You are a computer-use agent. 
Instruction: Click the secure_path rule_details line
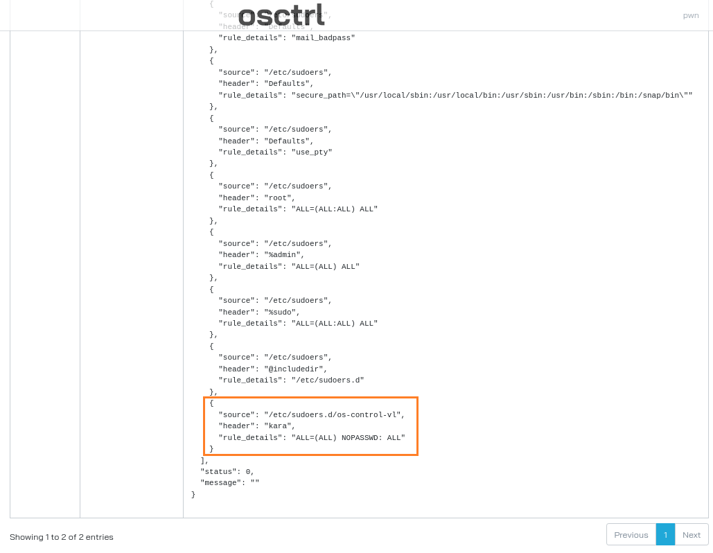click(x=455, y=95)
